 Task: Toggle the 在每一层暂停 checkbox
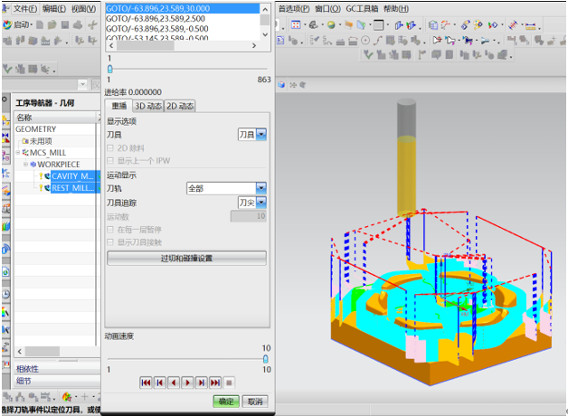(x=110, y=229)
